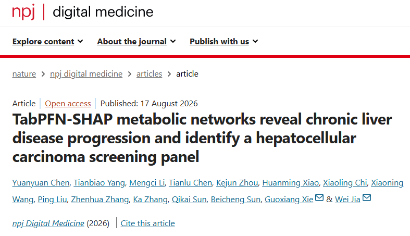The image size is (410, 236).
Task: Open the npj Digital Medicine journal link
Action: click(48, 223)
